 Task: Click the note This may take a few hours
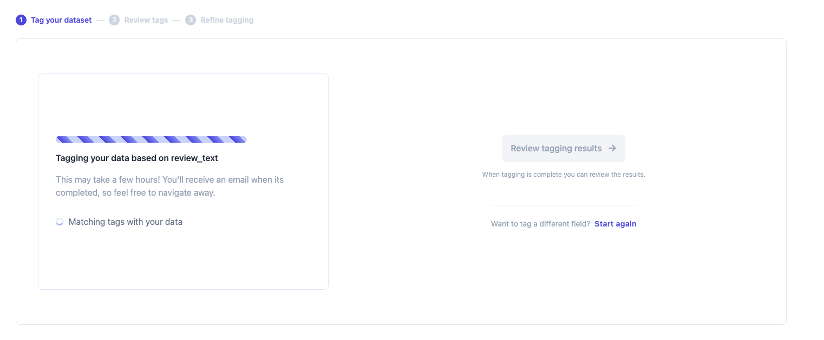tap(170, 186)
